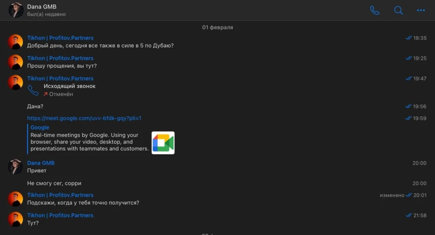Click the Dana GMB chat title

pos(42,7)
